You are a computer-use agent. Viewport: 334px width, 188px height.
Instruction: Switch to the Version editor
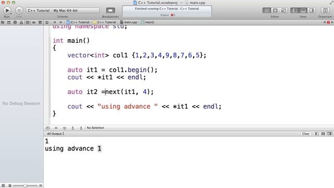coord(283,10)
